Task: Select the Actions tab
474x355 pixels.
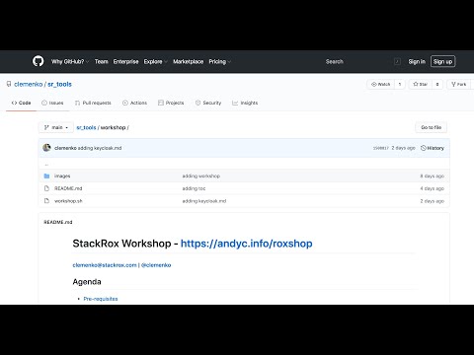Action: (x=134, y=103)
